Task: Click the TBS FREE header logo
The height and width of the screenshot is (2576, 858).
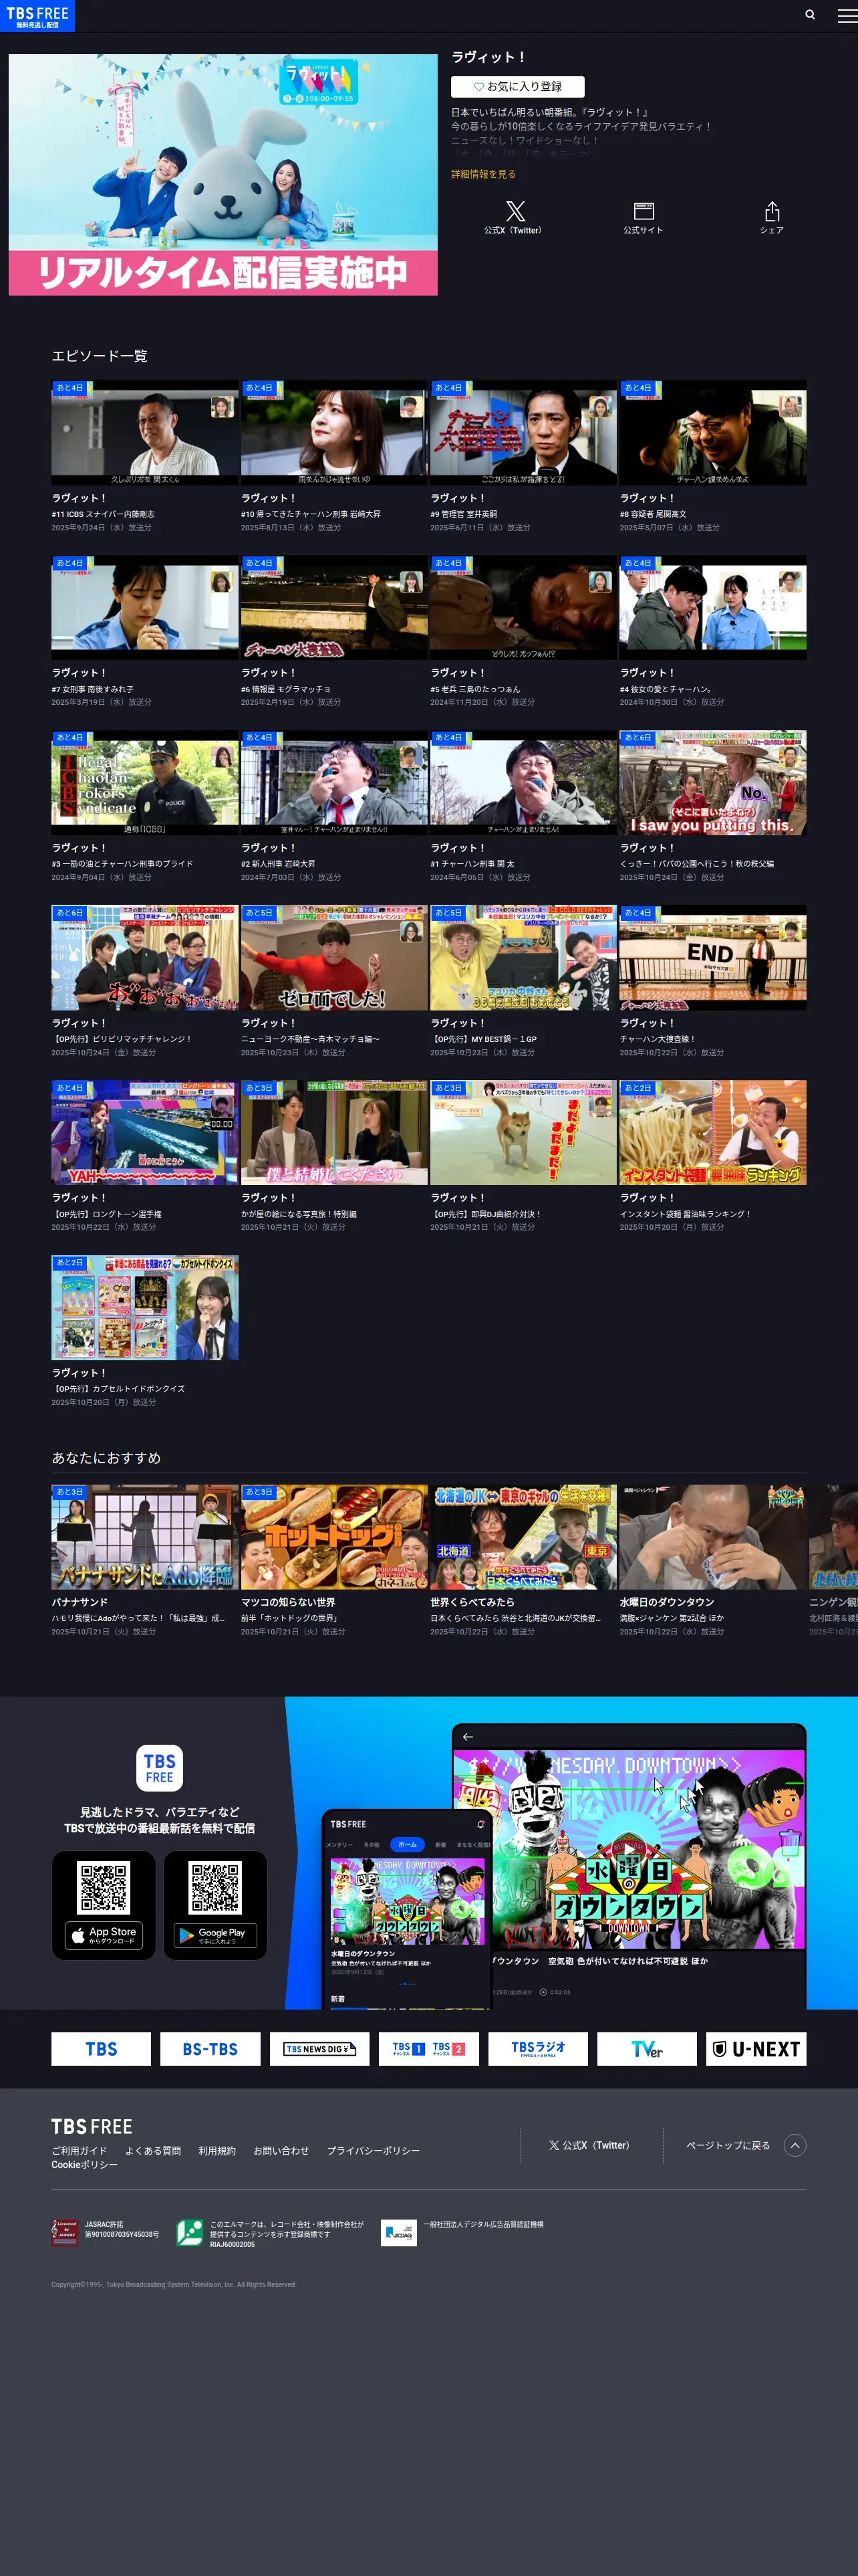Action: (37, 16)
